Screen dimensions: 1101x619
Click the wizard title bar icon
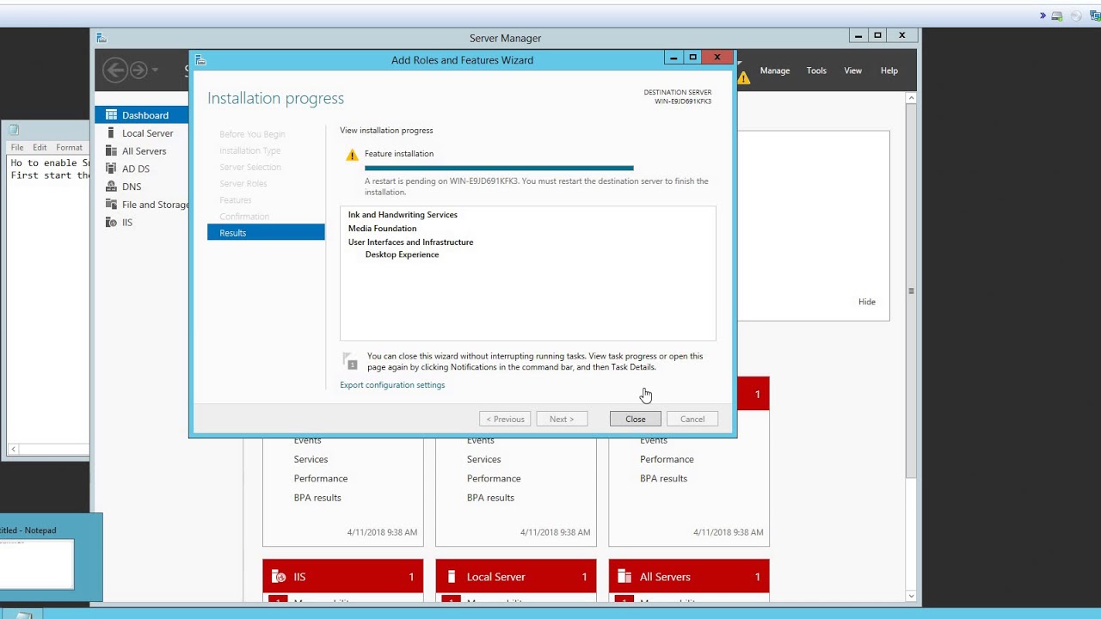point(200,60)
